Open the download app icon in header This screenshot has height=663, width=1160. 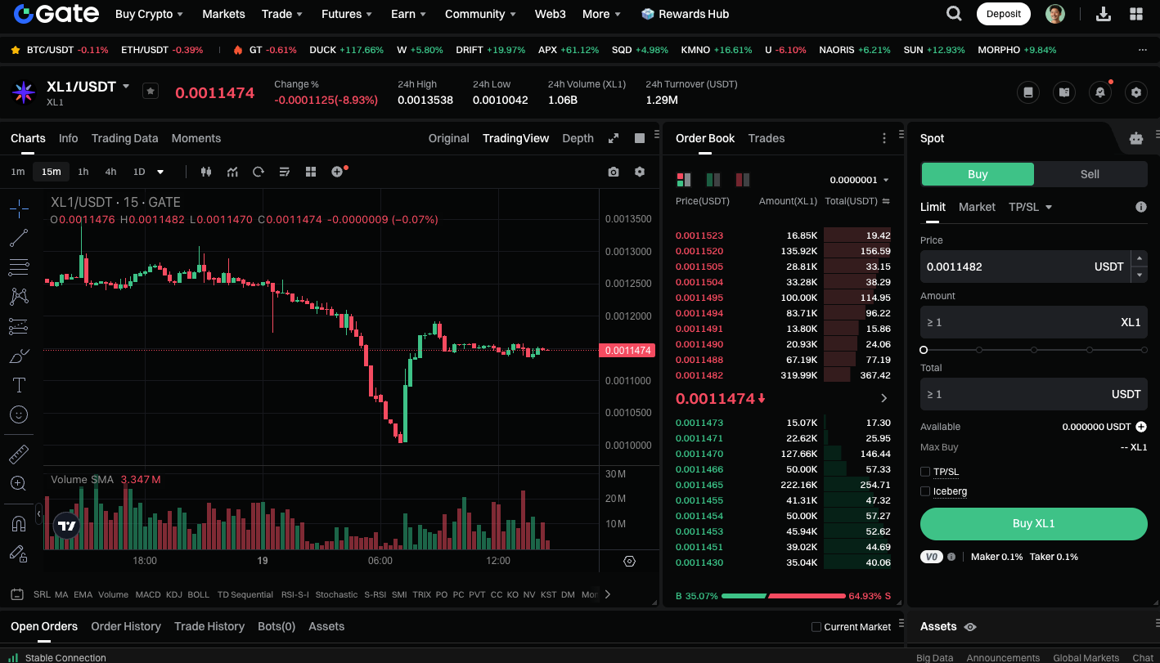click(1104, 14)
